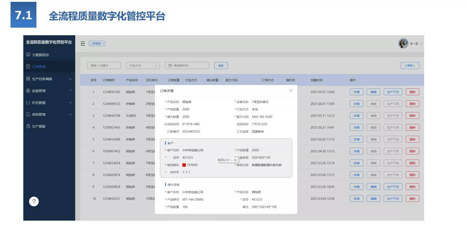Screen dimensions: 466x229
Task: Click the sidebar collapse hamburger icon
Action: pos(83,44)
